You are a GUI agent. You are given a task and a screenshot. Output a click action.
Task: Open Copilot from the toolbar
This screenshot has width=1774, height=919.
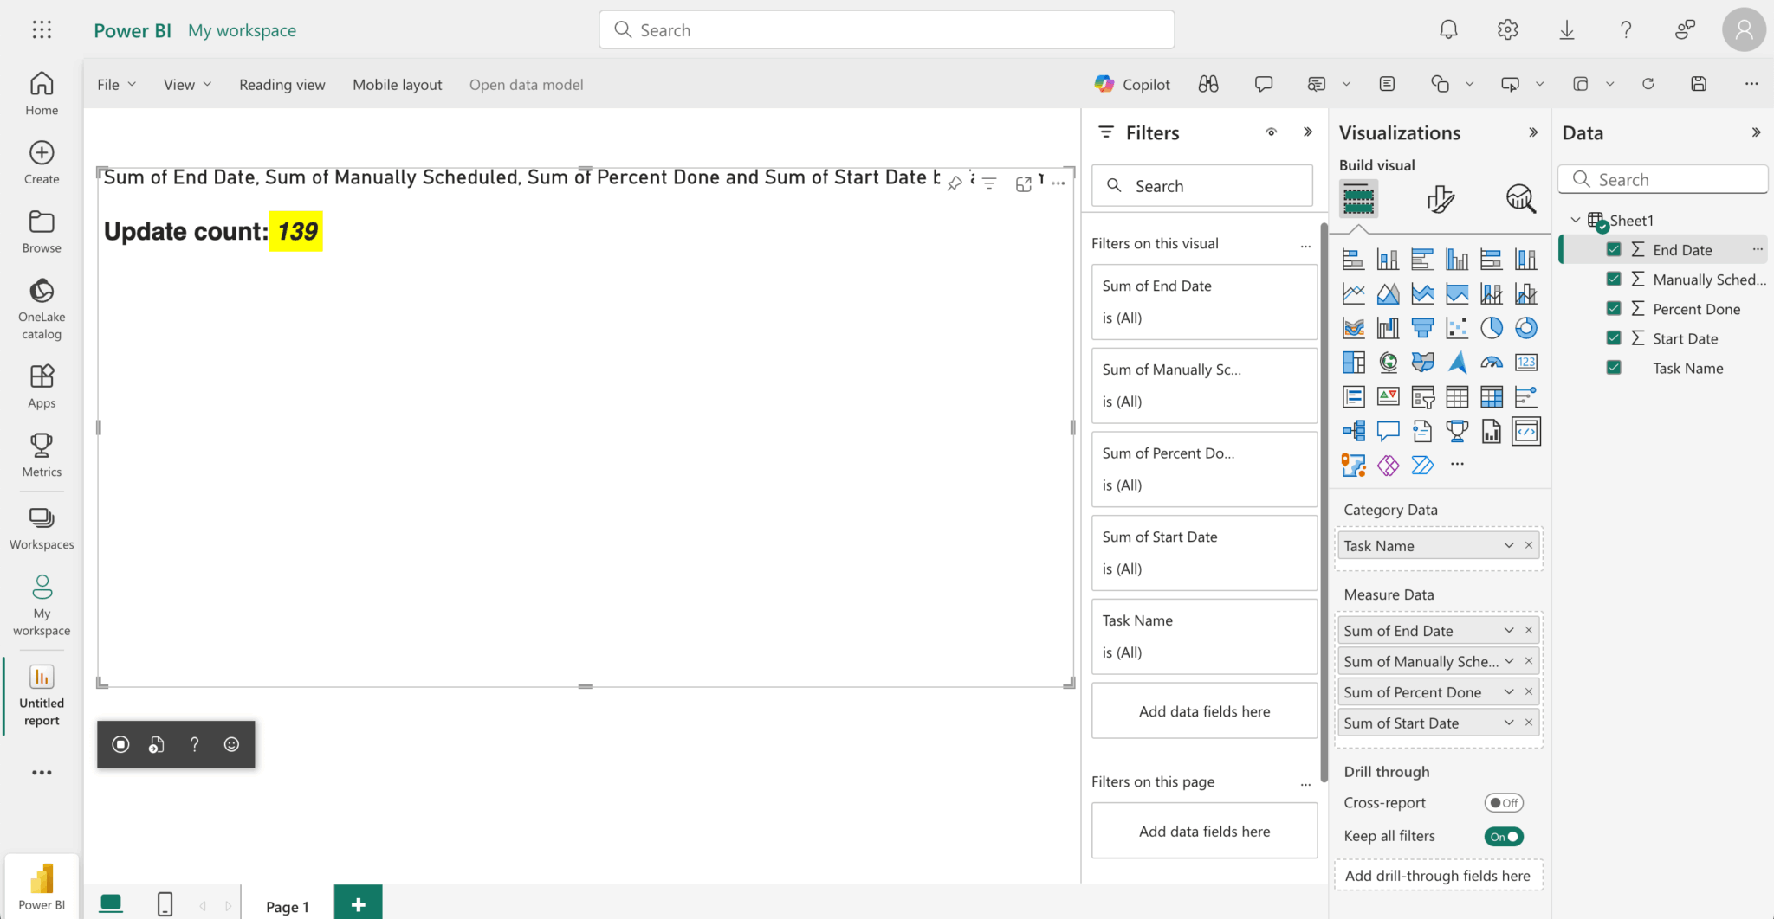click(1132, 84)
